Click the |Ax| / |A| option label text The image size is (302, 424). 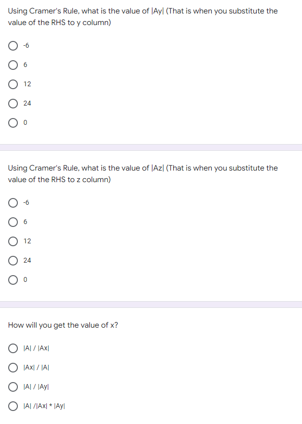(x=36, y=367)
